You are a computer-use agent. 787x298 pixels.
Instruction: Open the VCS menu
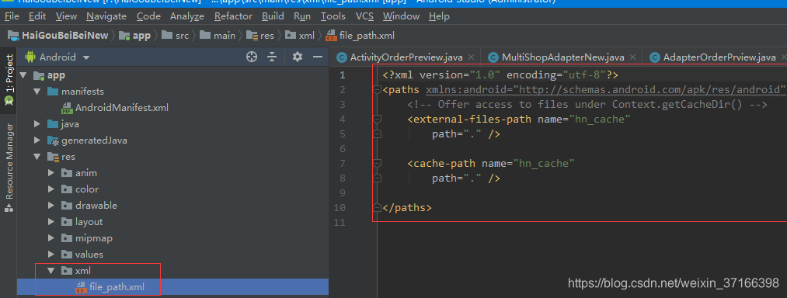(365, 16)
